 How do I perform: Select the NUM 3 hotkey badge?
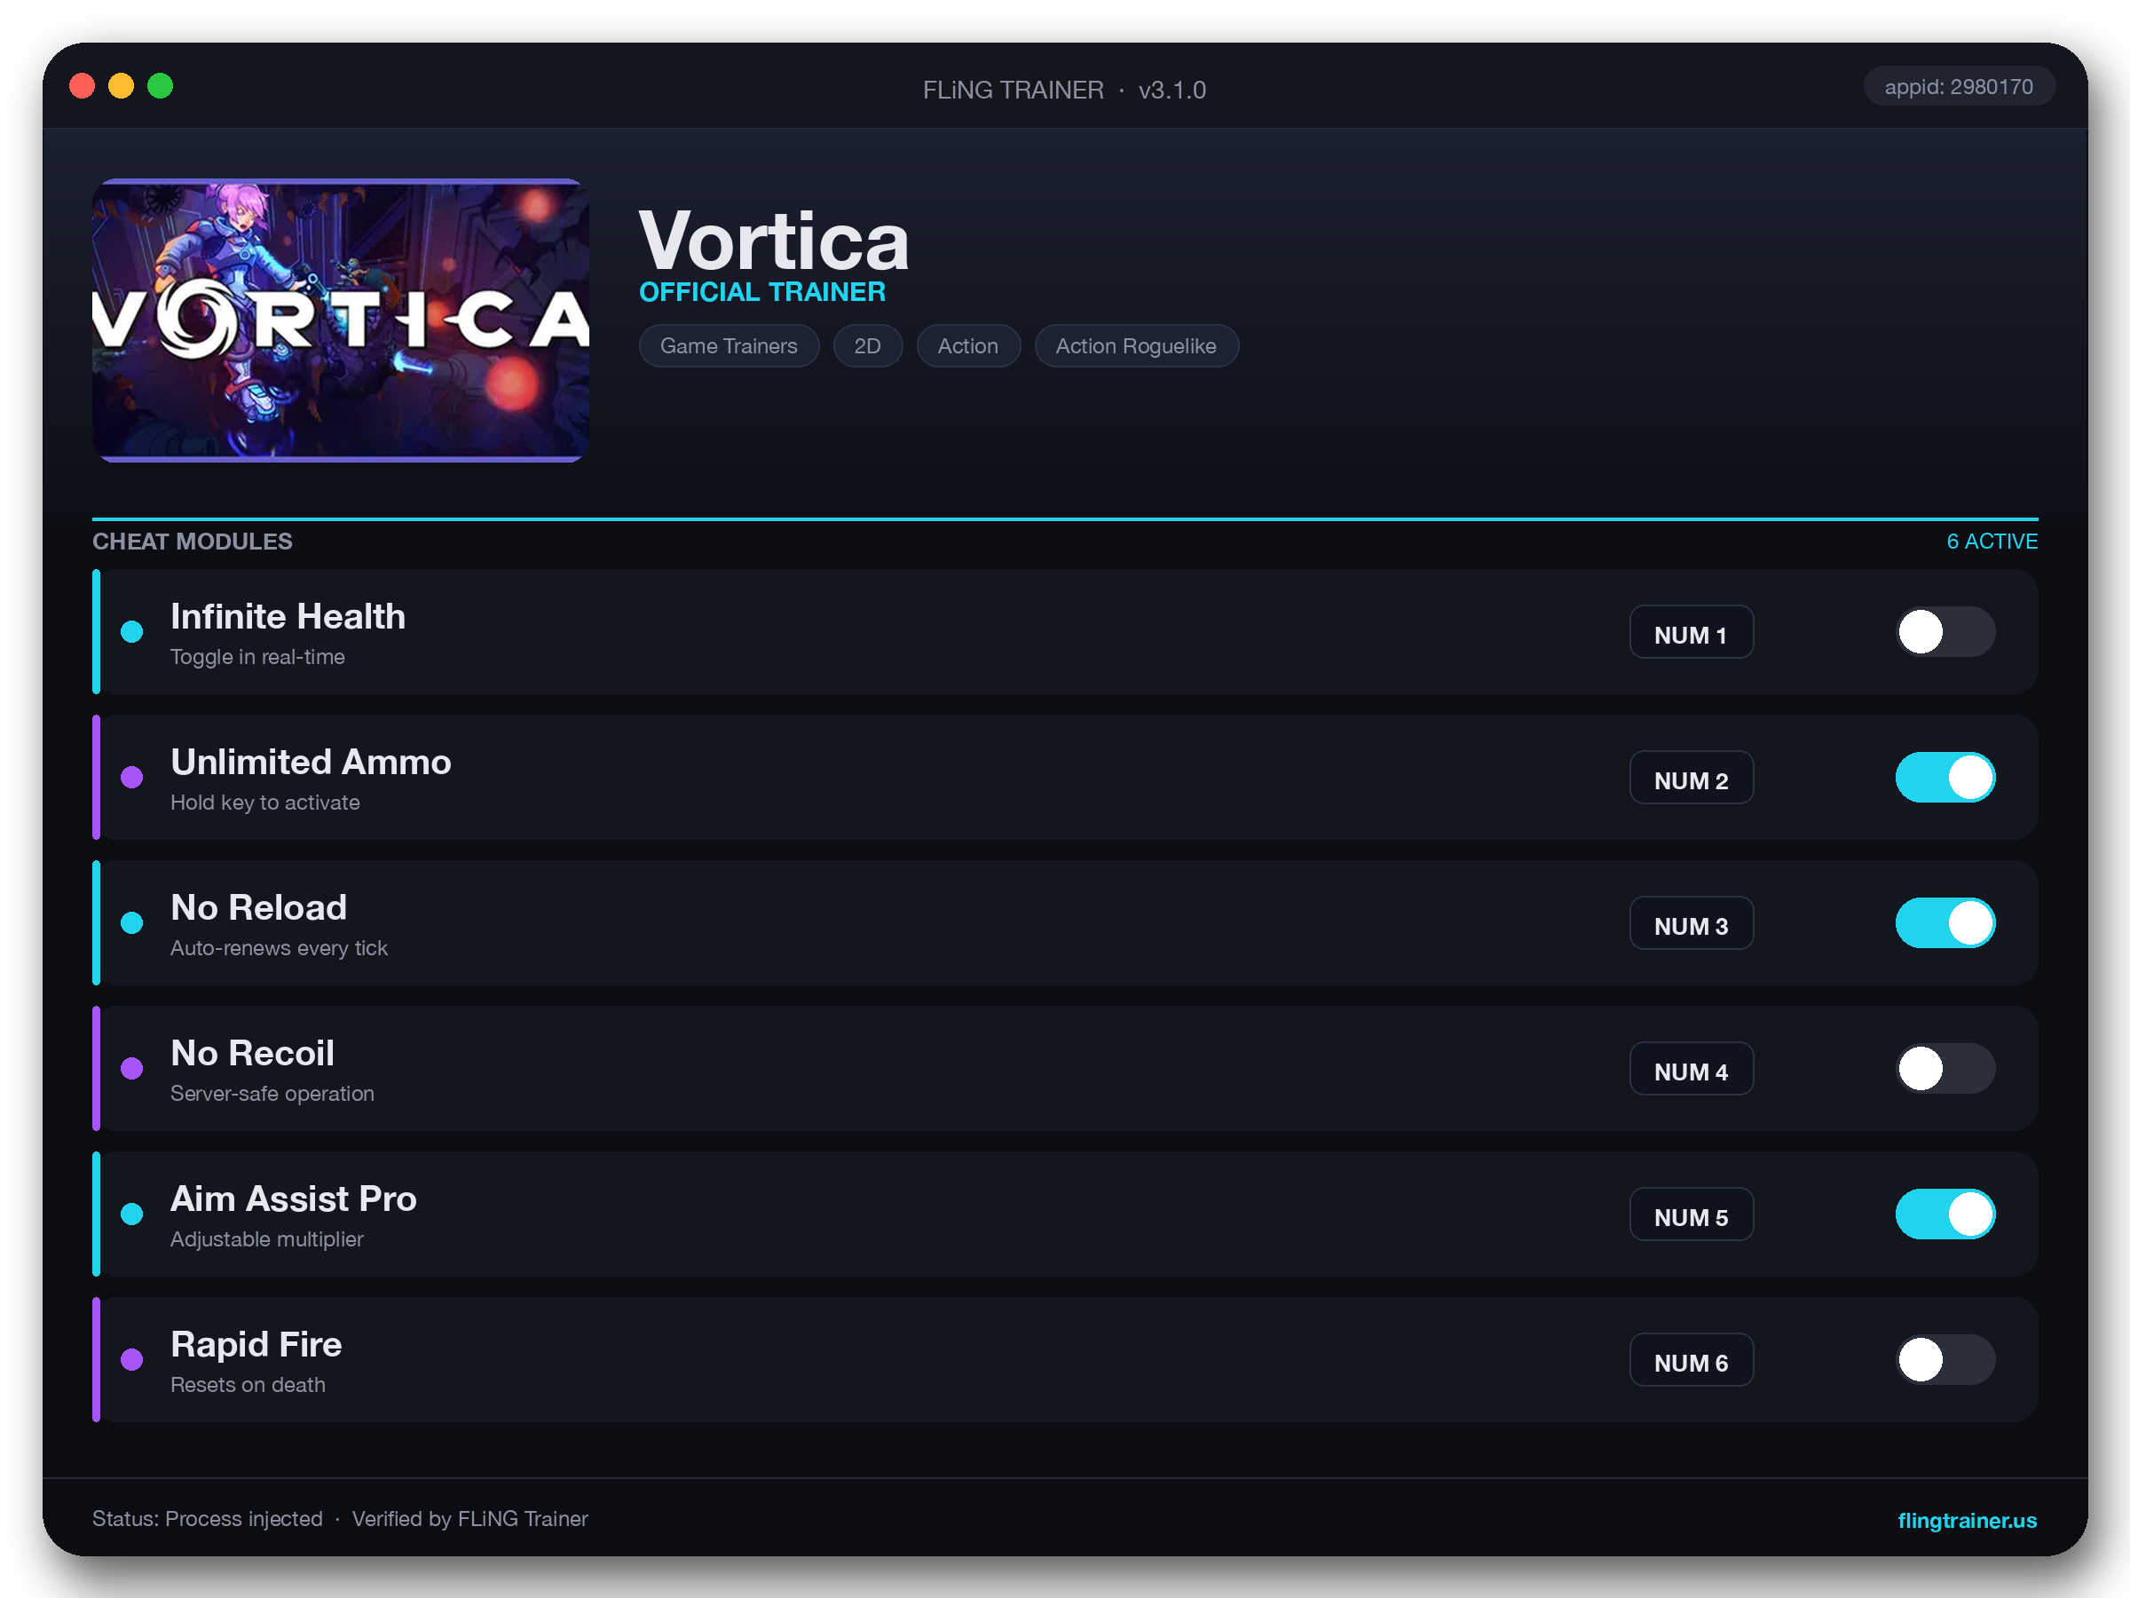click(1691, 922)
